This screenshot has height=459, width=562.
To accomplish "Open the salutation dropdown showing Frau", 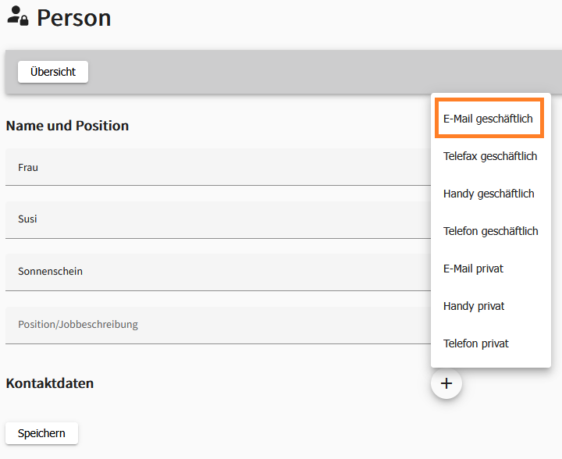I will click(211, 167).
